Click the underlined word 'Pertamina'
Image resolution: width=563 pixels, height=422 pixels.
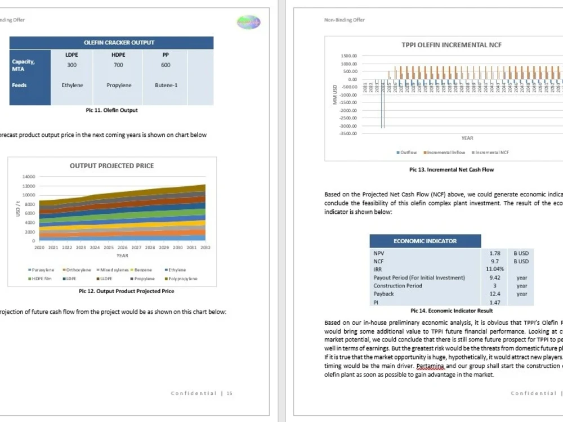pos(430,366)
